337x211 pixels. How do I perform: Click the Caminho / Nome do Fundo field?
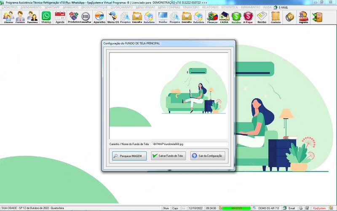[190, 144]
